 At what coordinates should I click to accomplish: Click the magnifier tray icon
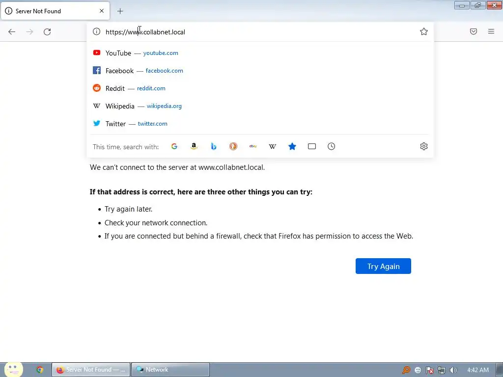pos(406,370)
